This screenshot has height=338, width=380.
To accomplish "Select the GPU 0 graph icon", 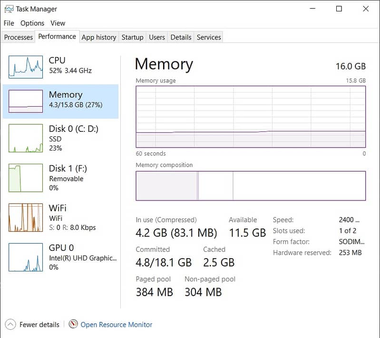I will click(26, 257).
